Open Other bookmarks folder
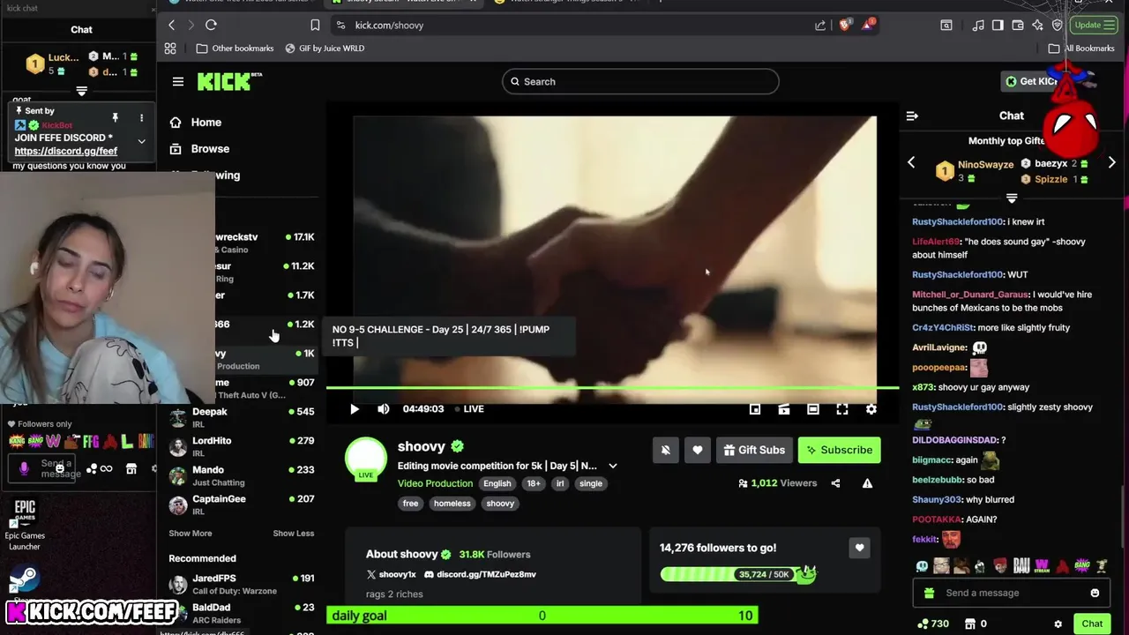 (236, 49)
